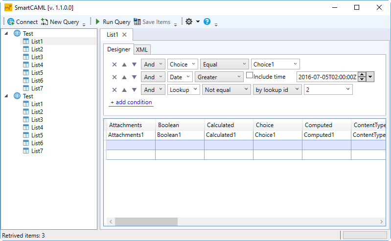Open the And dropdown in Lookup row
391x241 pixels.
(x=153, y=90)
